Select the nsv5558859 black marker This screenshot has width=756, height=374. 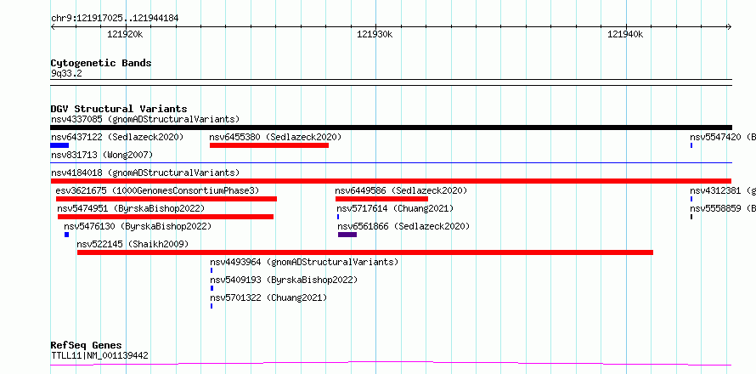tap(691, 217)
